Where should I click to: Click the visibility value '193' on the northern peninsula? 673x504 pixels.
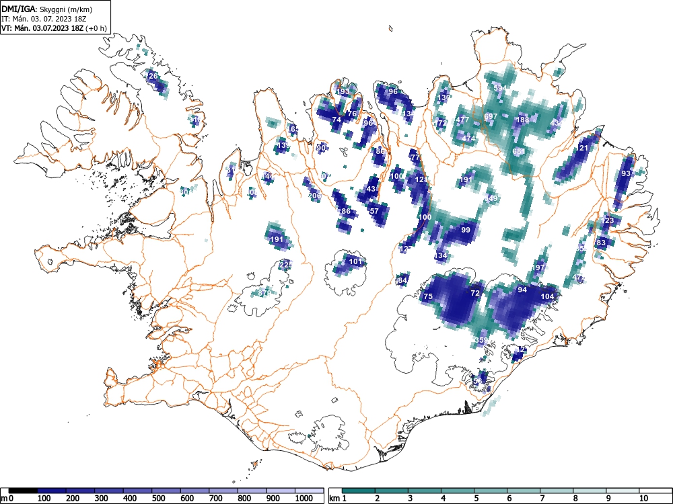click(343, 91)
